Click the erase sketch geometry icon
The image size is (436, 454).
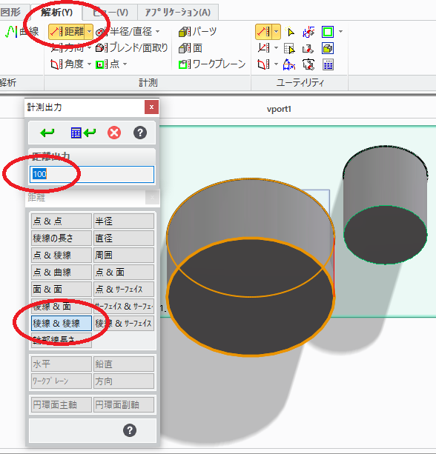(308, 32)
